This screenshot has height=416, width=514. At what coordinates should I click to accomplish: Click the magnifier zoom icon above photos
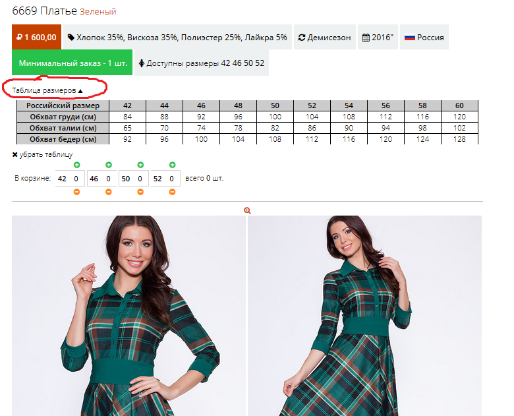coord(247,210)
